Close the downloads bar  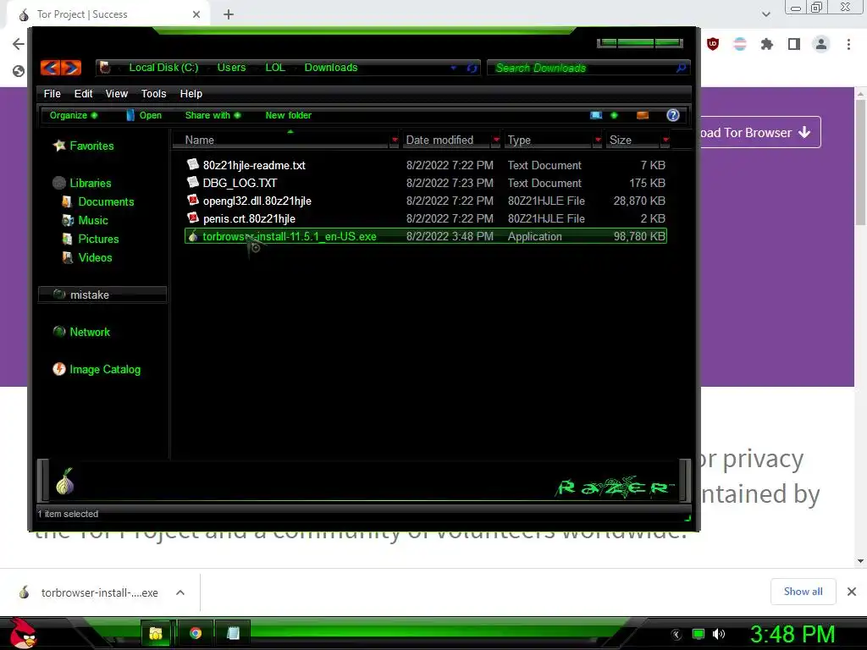click(x=852, y=592)
